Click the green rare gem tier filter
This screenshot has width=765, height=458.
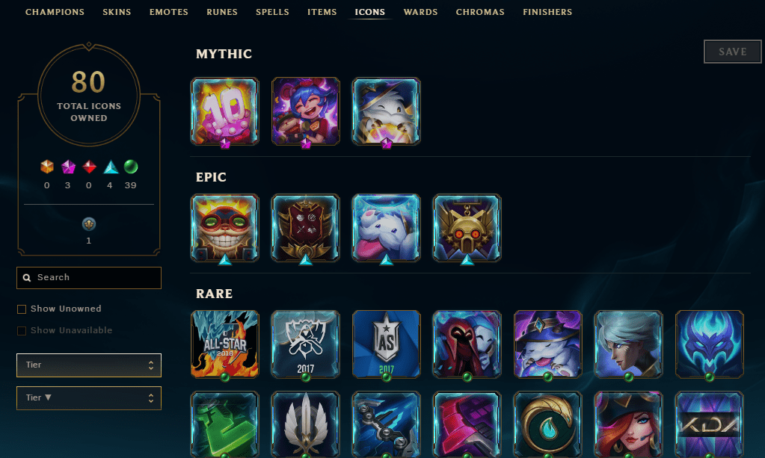130,167
